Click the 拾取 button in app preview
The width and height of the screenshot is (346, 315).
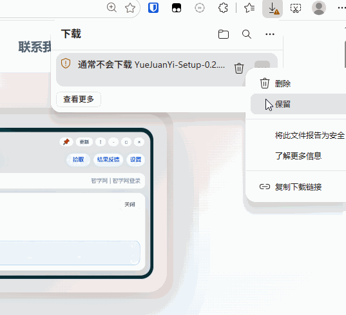[x=79, y=159]
